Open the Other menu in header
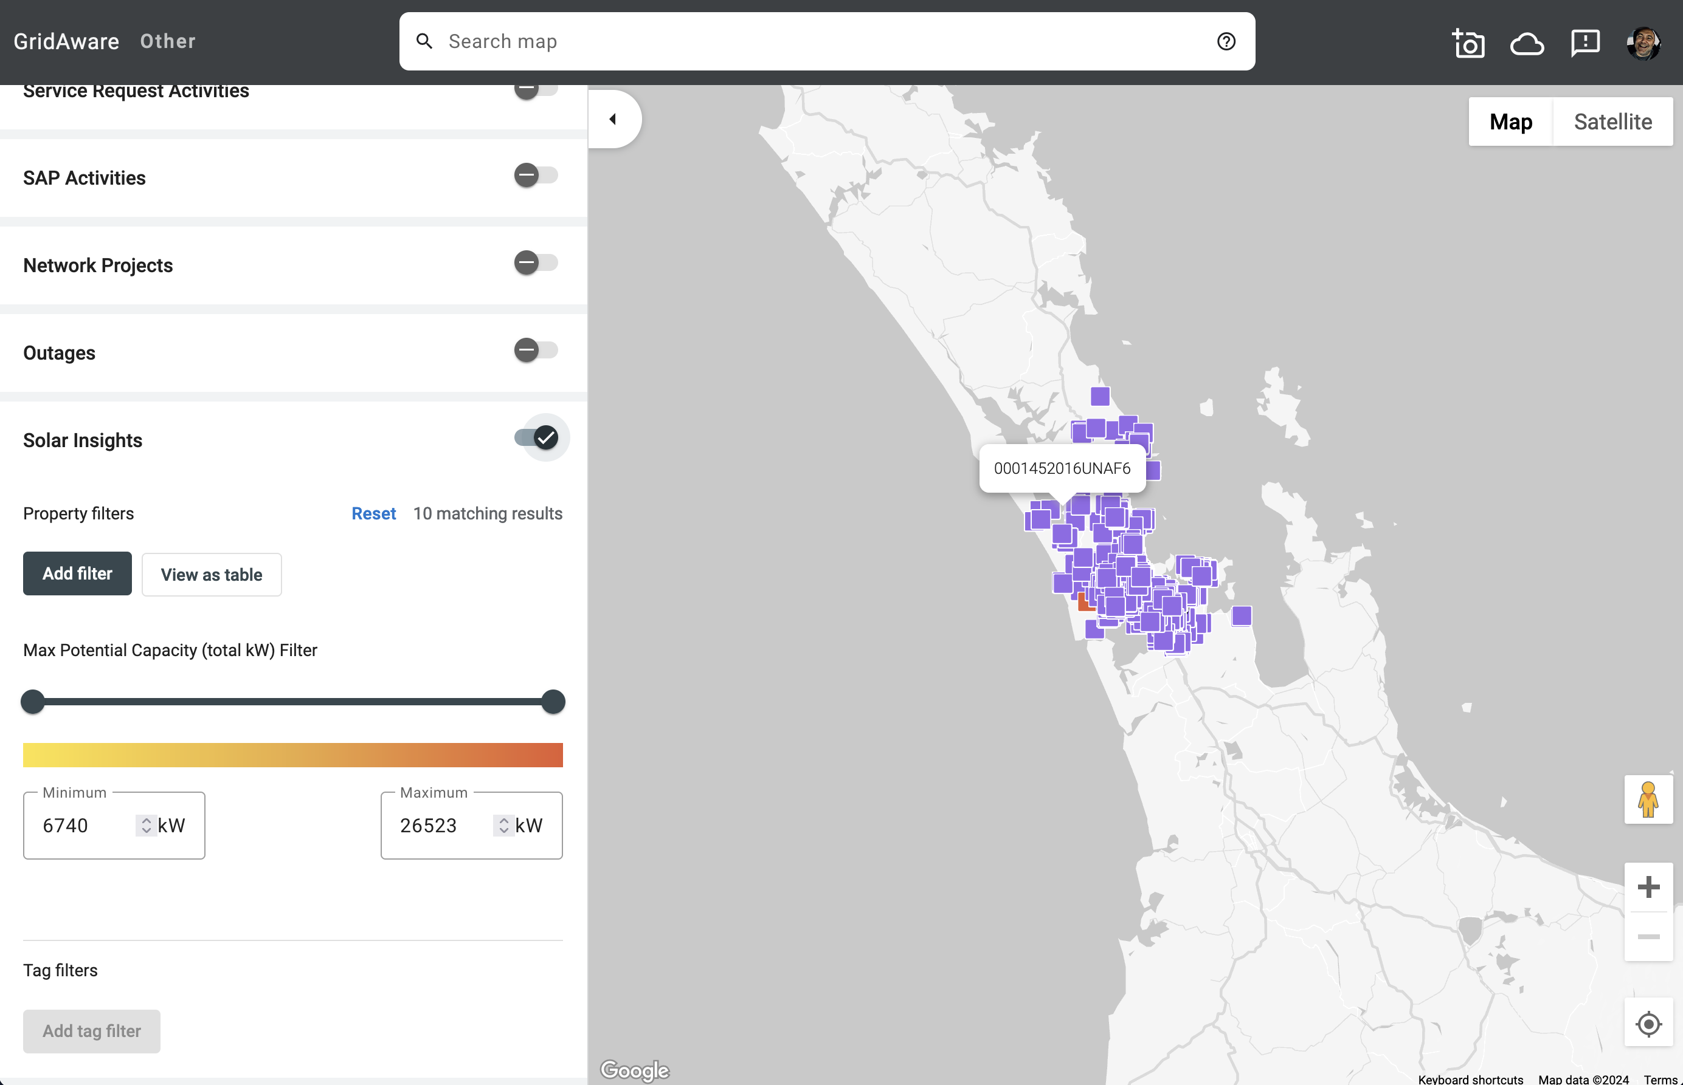 [x=168, y=41]
